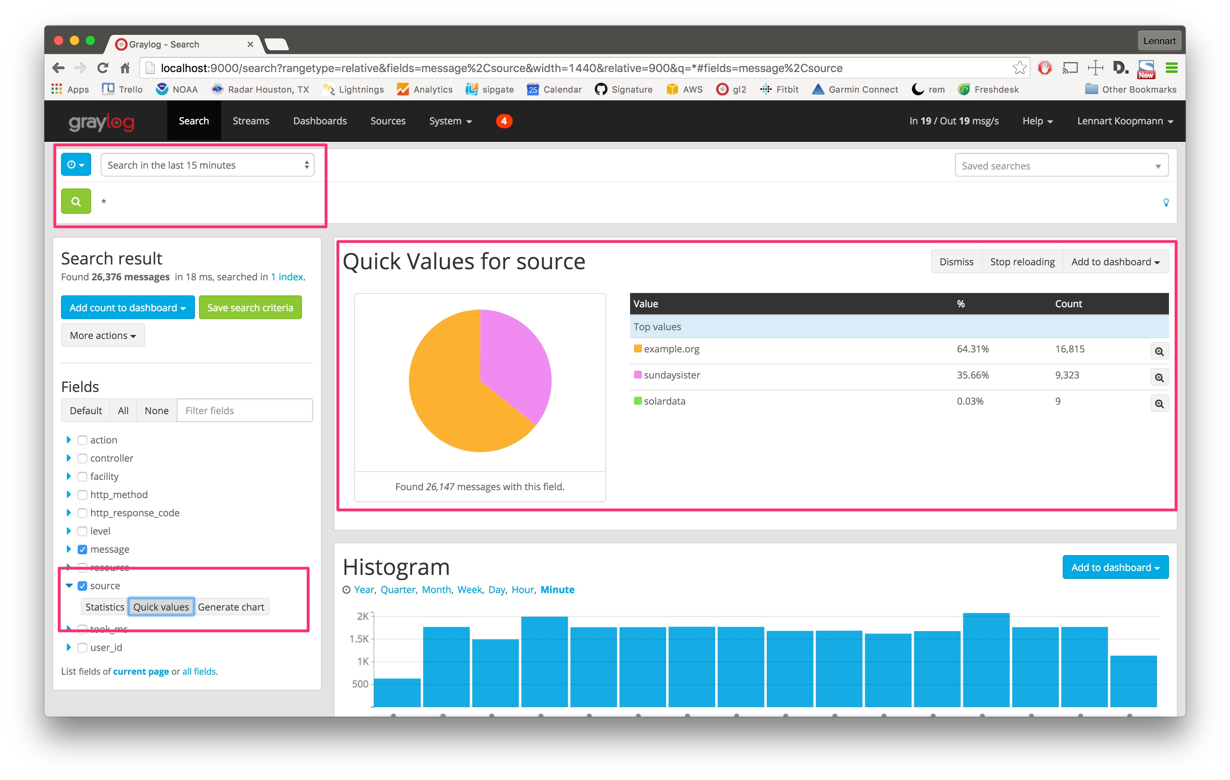
Task: Expand the action field disclosure triangle
Action: pyautogui.click(x=69, y=440)
